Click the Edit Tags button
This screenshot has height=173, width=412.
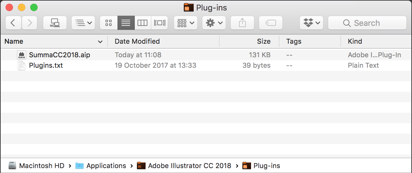271,23
